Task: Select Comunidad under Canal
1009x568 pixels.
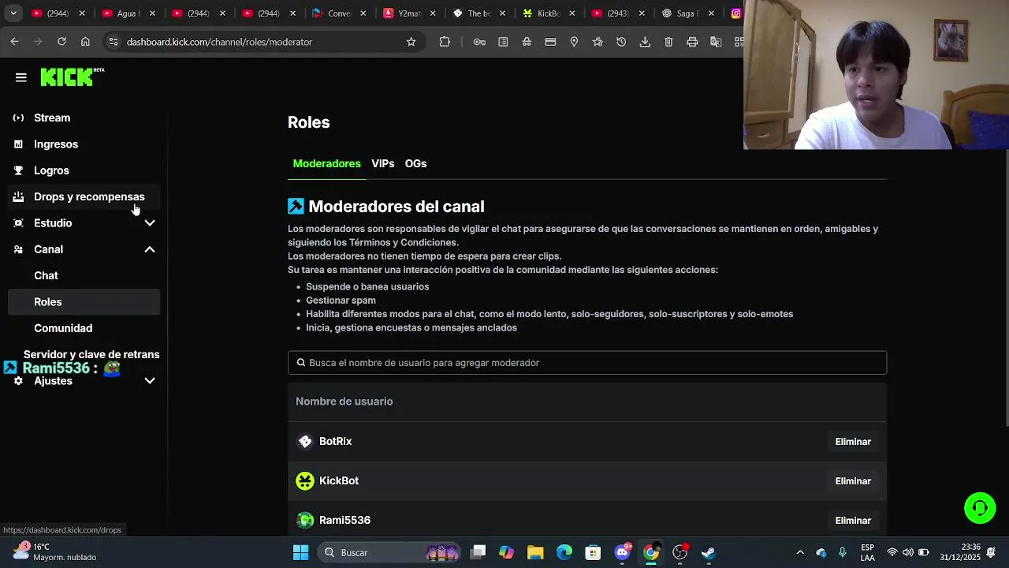Action: click(x=63, y=328)
